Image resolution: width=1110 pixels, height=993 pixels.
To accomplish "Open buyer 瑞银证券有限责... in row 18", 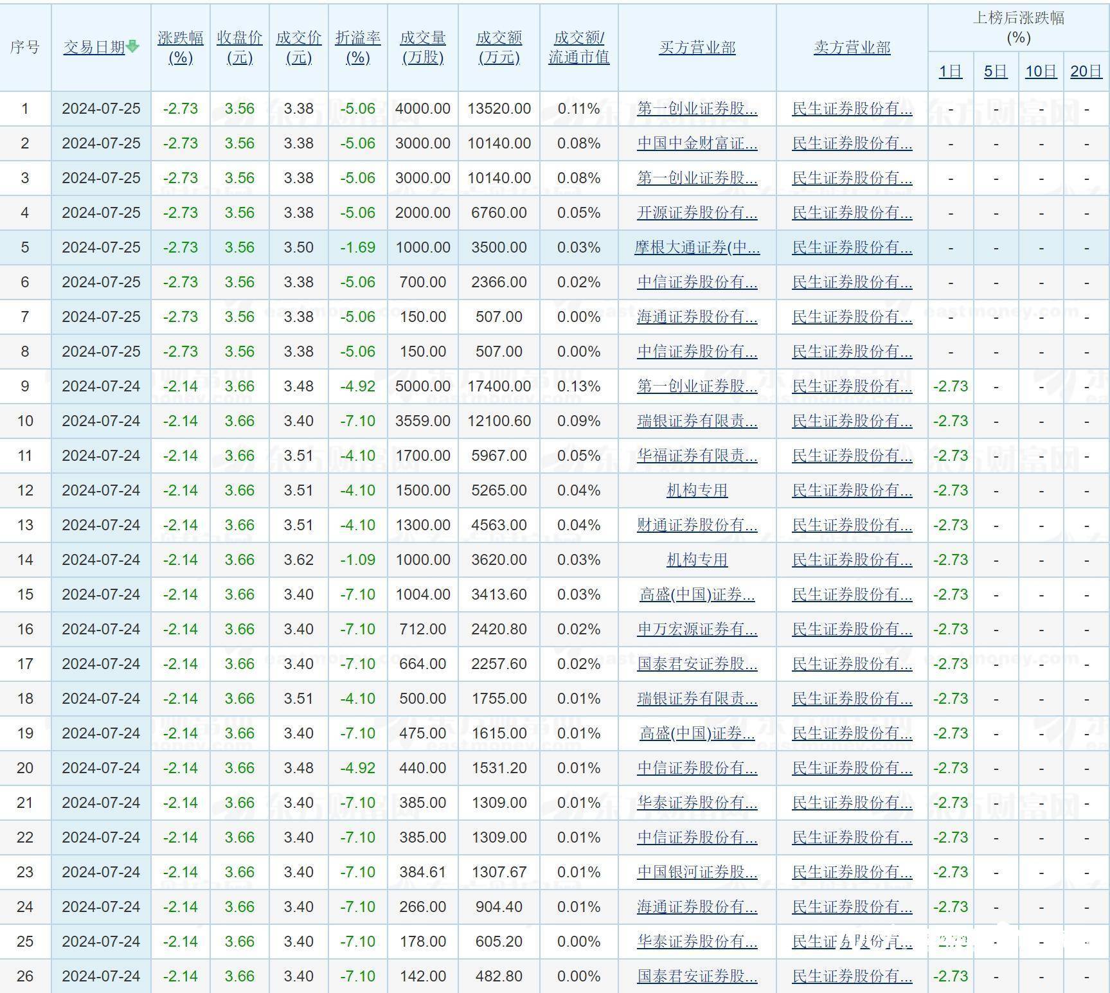I will point(697,699).
